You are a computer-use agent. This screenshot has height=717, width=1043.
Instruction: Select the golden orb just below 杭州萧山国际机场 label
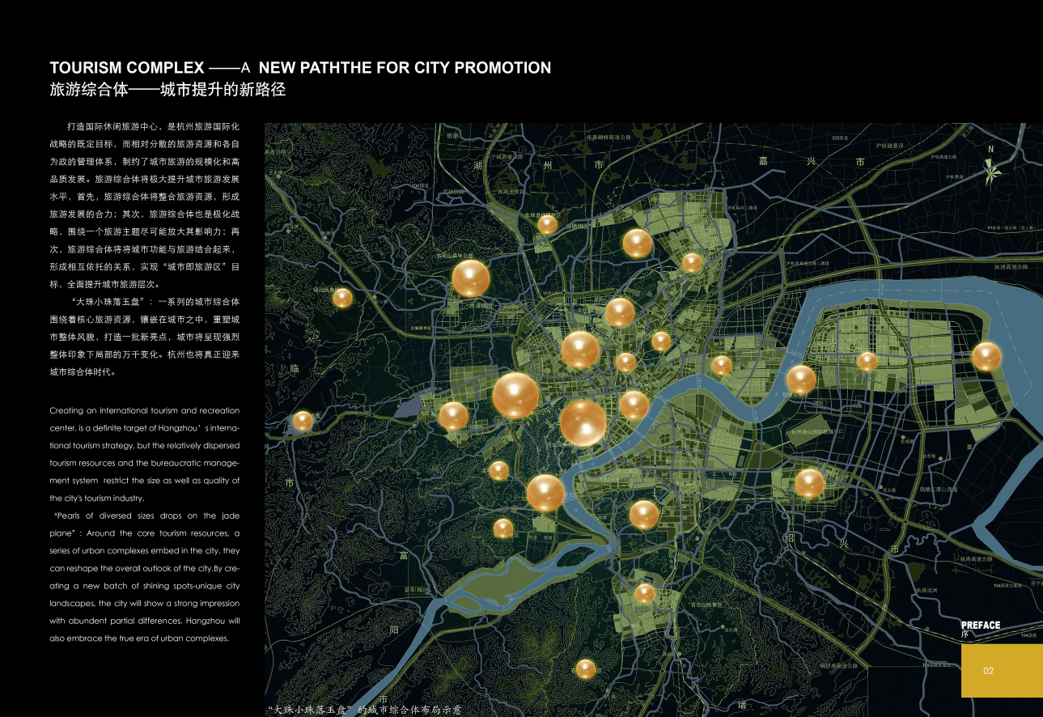click(x=809, y=483)
